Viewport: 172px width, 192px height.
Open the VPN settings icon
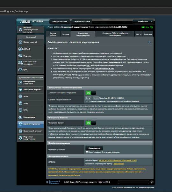pyautogui.click(x=20, y=110)
